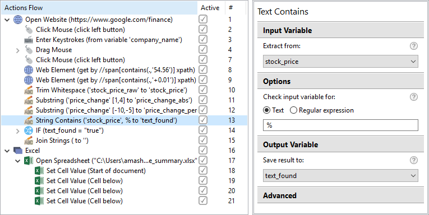
Task: Click the IF branch icon
Action: coord(29,130)
